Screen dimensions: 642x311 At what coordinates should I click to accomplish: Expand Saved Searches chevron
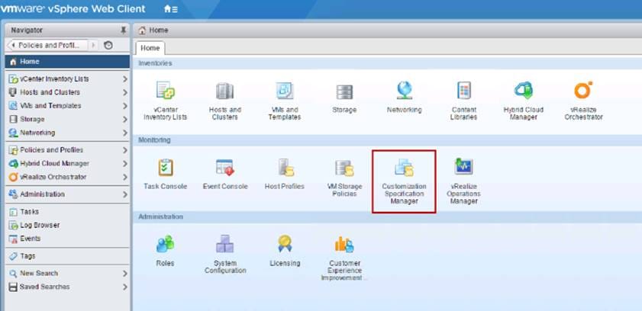pyautogui.click(x=125, y=287)
